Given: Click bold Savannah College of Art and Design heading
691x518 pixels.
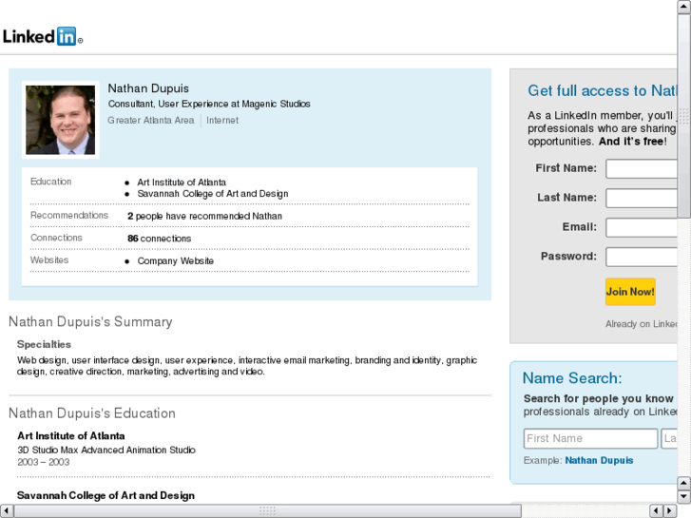Looking at the screenshot, I should click(106, 495).
